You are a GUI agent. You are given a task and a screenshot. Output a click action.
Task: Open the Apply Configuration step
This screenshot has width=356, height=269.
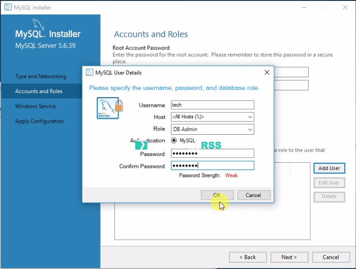(39, 121)
